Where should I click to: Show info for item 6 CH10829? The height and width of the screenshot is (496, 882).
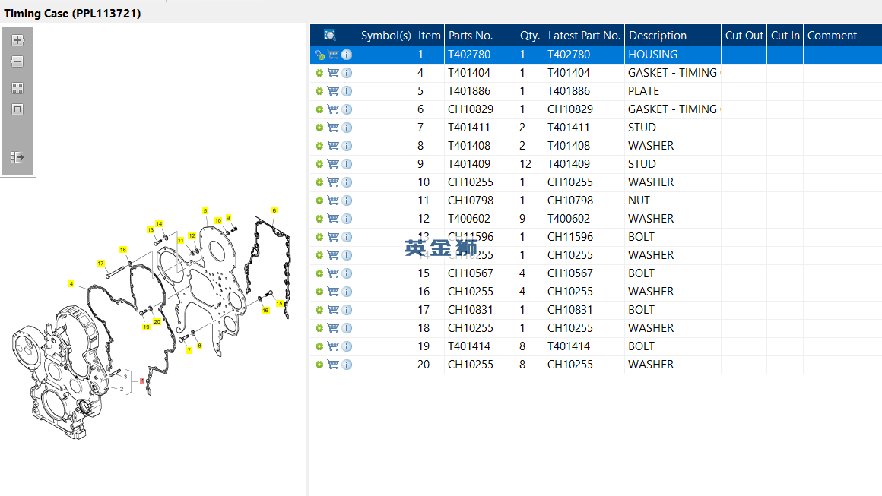tap(347, 109)
